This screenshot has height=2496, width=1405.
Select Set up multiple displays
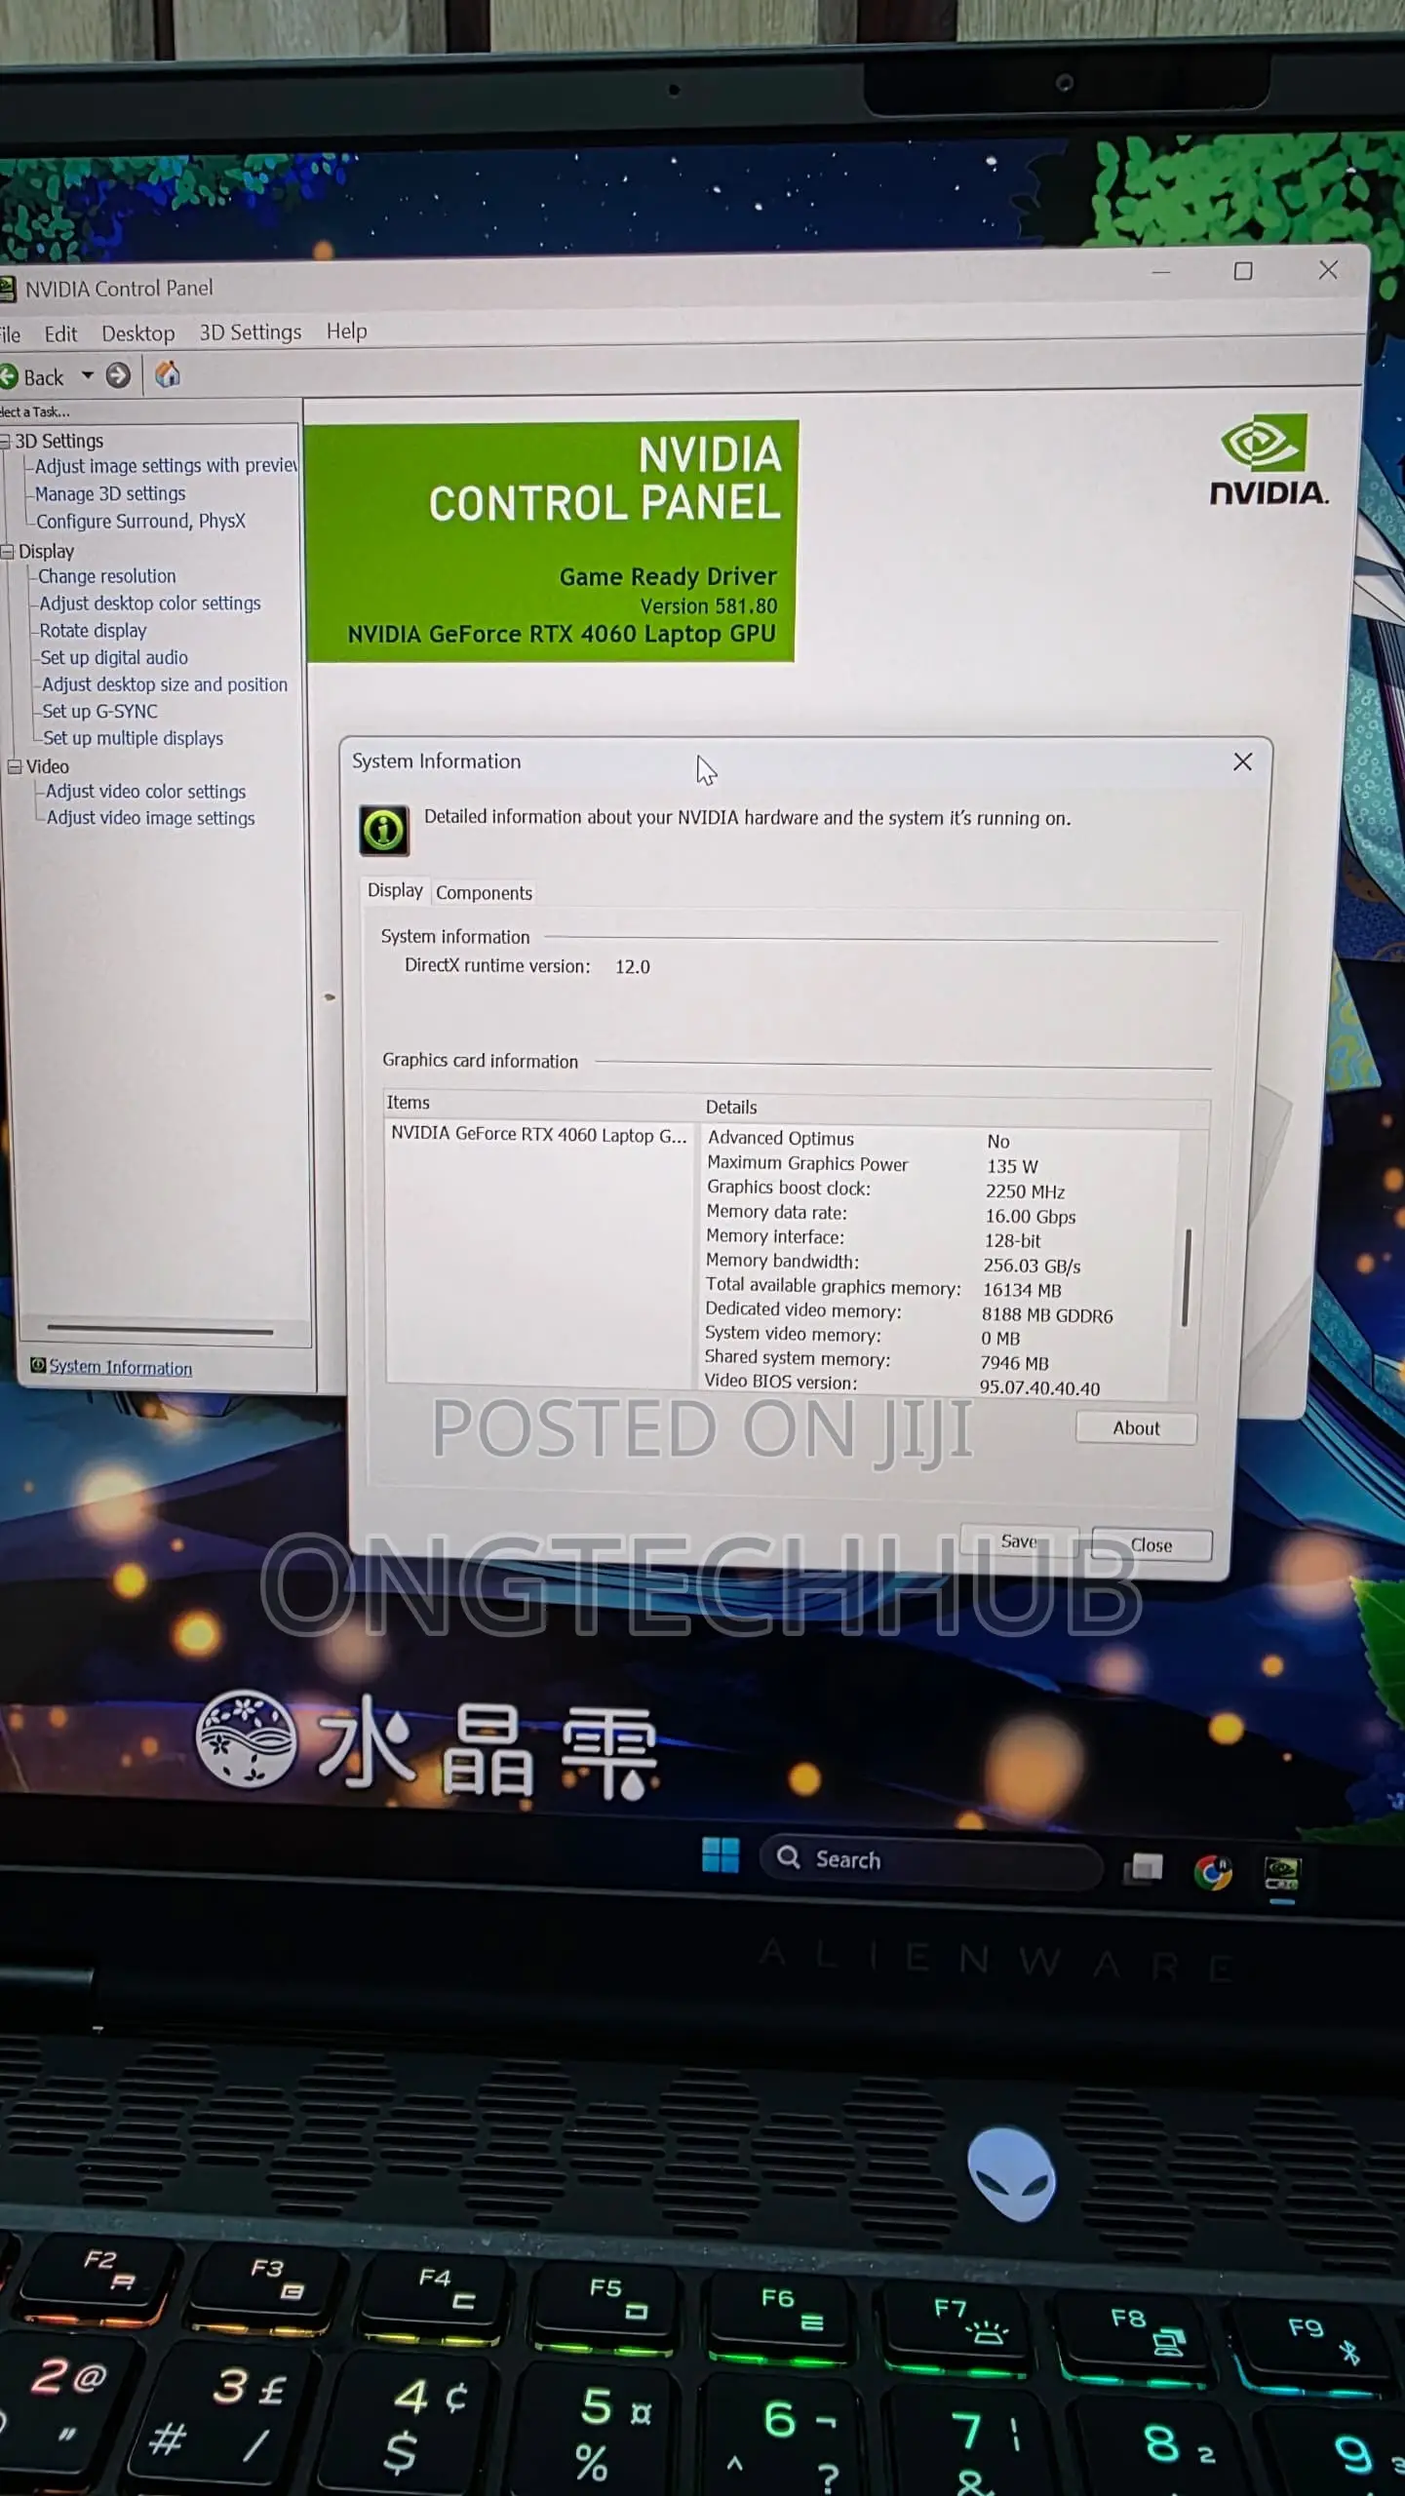[x=133, y=738]
